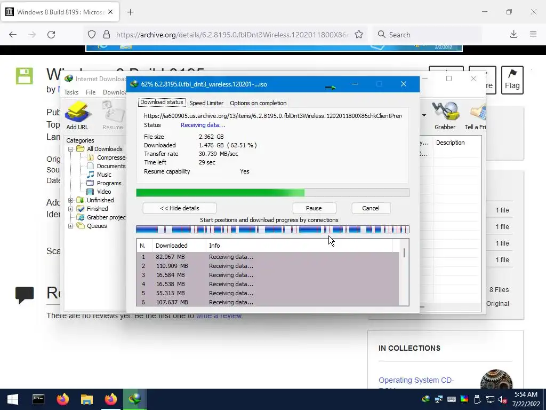The width and height of the screenshot is (546, 410).
Task: Click the Add URL toolbar icon in IDM
Action: [77, 115]
